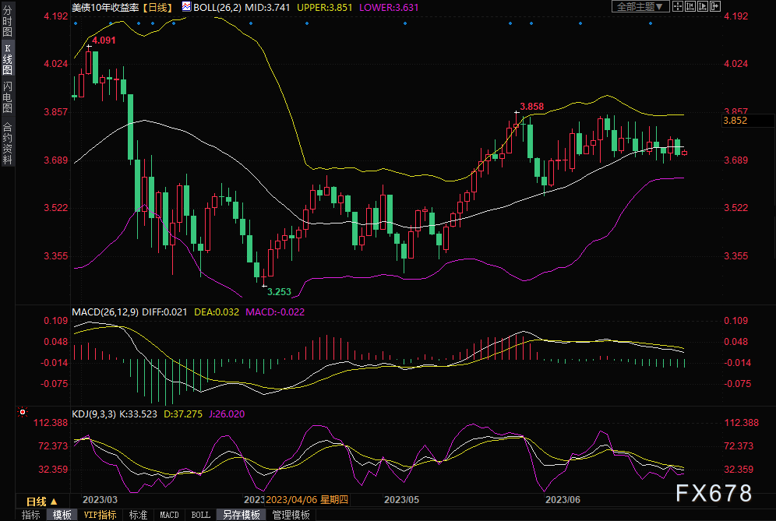
Task: Click the LOWER:3.631 value
Action: pos(389,8)
